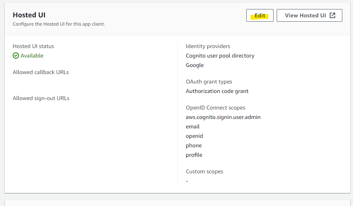Click the Allowed callback URLs label

(41, 72)
